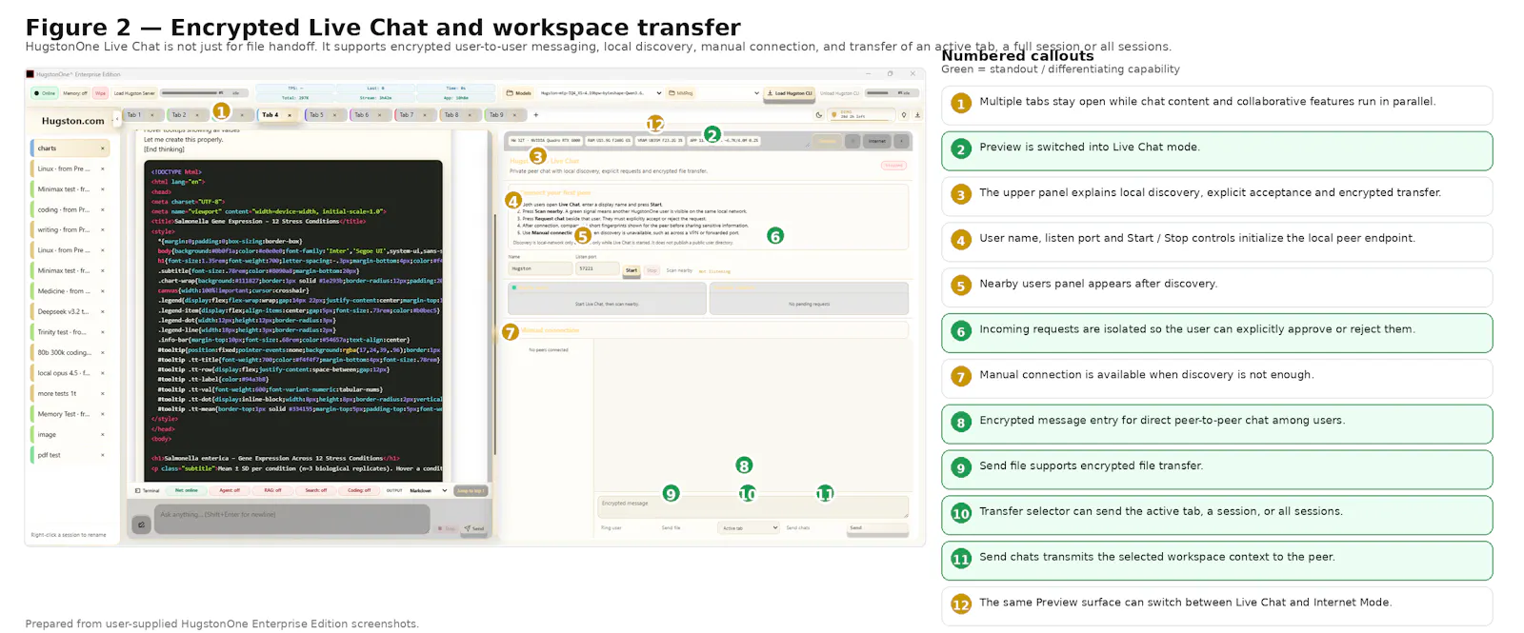Viewport: 1524px width, 633px height.
Task: Remove the more tests 1t session with its x
Action: pos(103,393)
